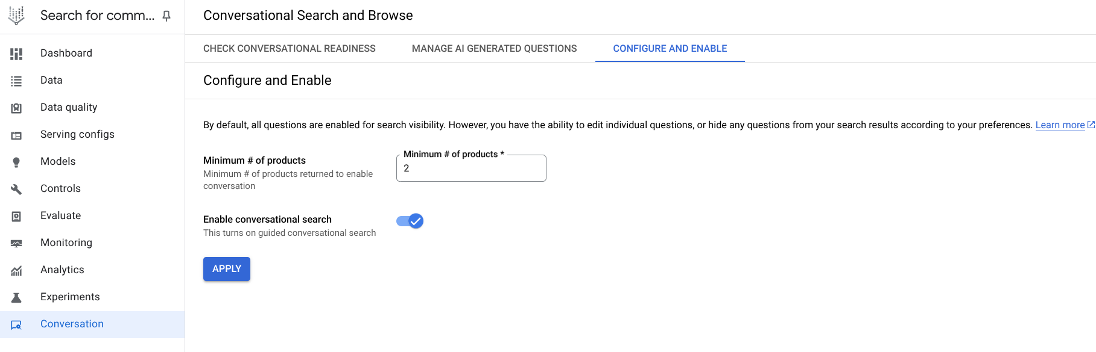Click the Minimum # of products field
The image size is (1096, 352).
tap(470, 168)
